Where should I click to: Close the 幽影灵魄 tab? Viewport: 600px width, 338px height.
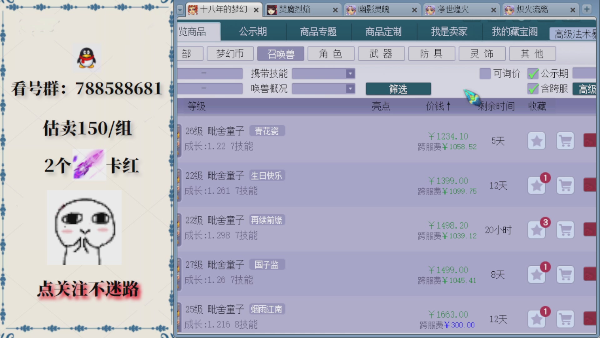[x=414, y=10]
